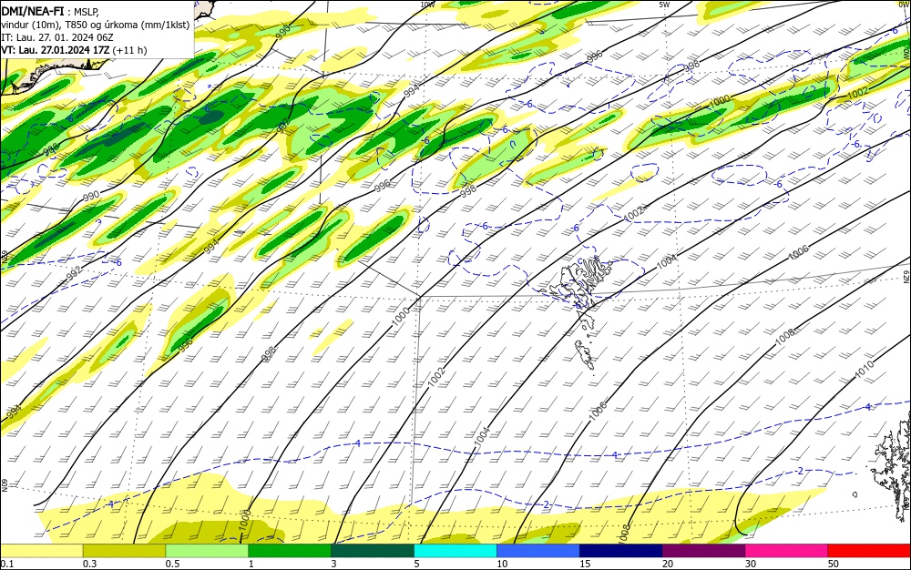This screenshot has height=570, width=911.
Task: Click the legend value "15"
Action: [x=585, y=564]
